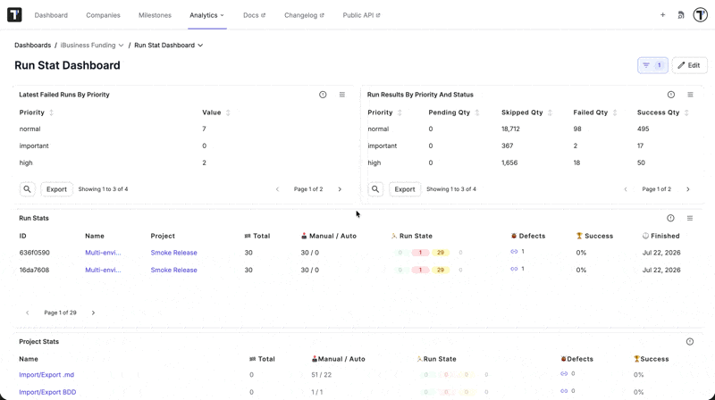The width and height of the screenshot is (715, 400).
Task: Click the yellow 29 badge for run 636f0590
Action: [441, 253]
